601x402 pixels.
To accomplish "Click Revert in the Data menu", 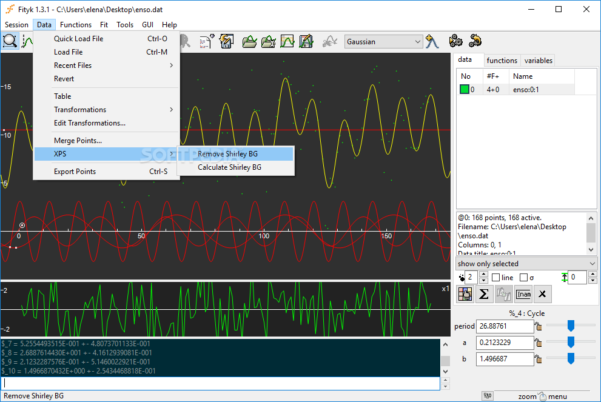I will (x=106, y=79).
